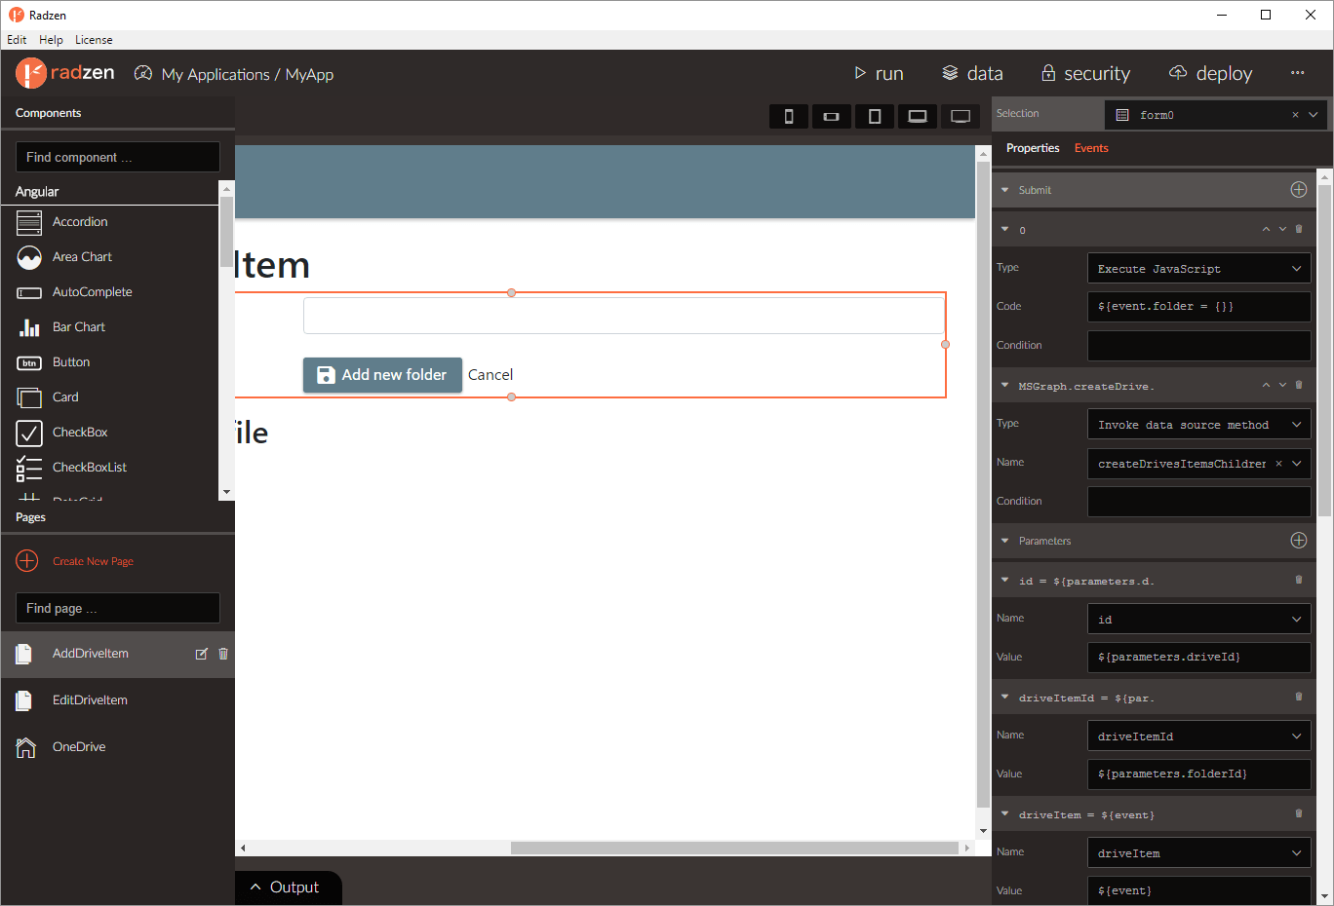The image size is (1334, 906).
Task: Click Create New Page link
Action: [93, 561]
